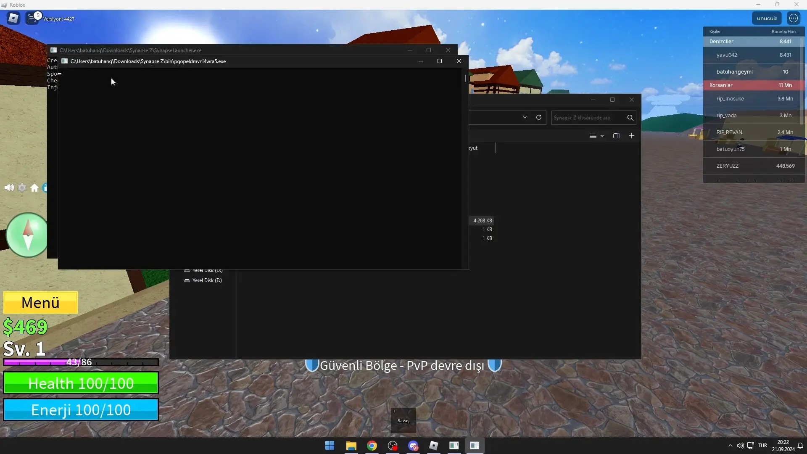Toggle the File Explorer preview pane icon

tap(616, 136)
